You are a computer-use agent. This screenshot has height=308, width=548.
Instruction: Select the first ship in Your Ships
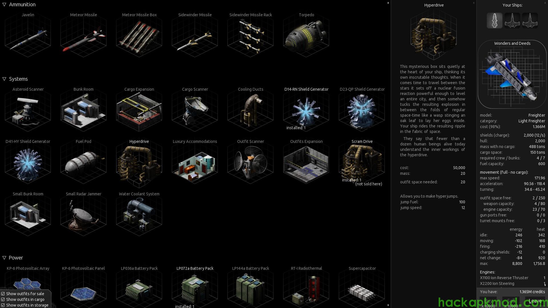tap(494, 21)
